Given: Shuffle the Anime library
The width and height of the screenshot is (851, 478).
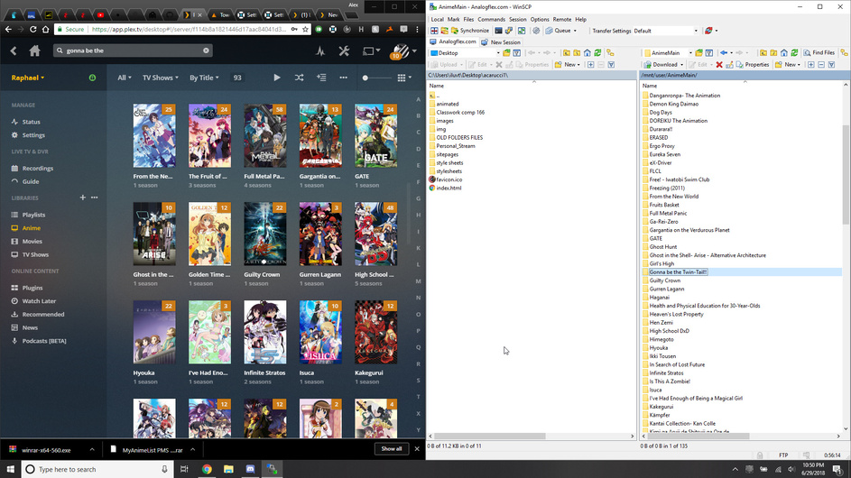Looking at the screenshot, I should coord(299,78).
